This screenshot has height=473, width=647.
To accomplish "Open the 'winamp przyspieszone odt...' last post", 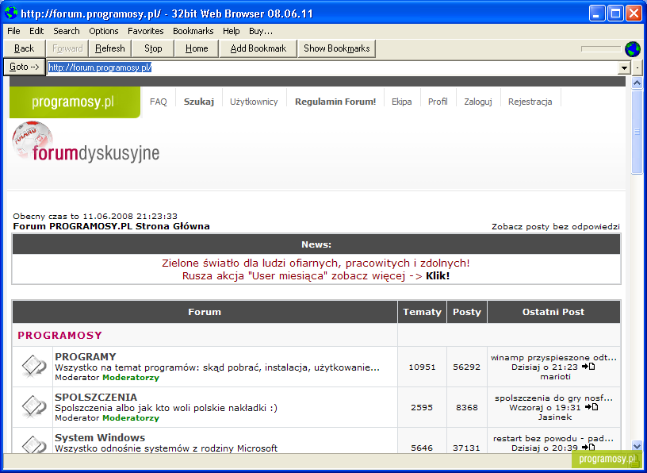I will [553, 358].
